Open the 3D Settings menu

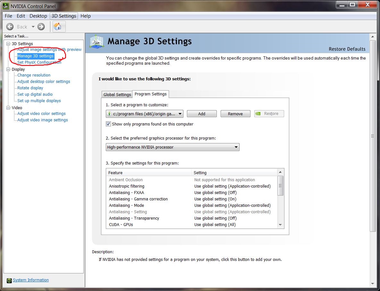[x=64, y=16]
